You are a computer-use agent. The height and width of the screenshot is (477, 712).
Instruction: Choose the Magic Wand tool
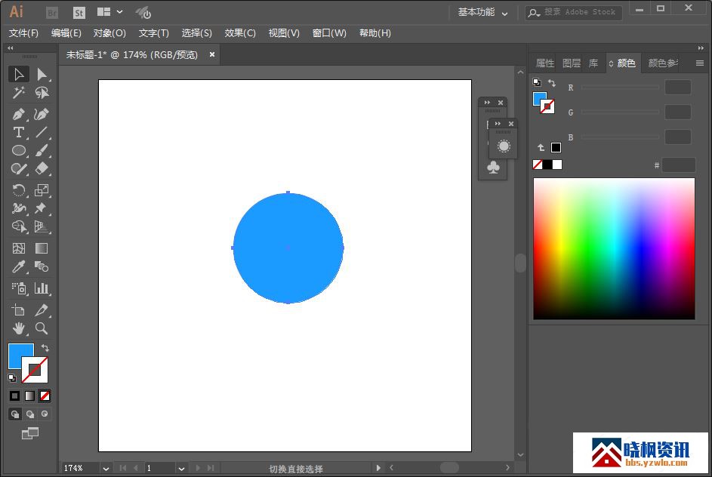tap(19, 93)
